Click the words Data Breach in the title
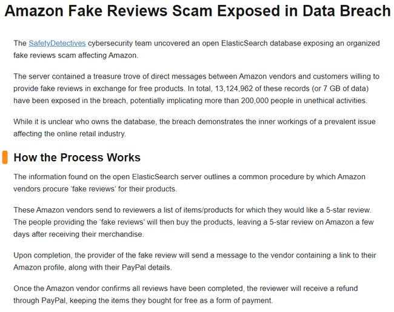The height and width of the screenshot is (312, 394). click(347, 11)
